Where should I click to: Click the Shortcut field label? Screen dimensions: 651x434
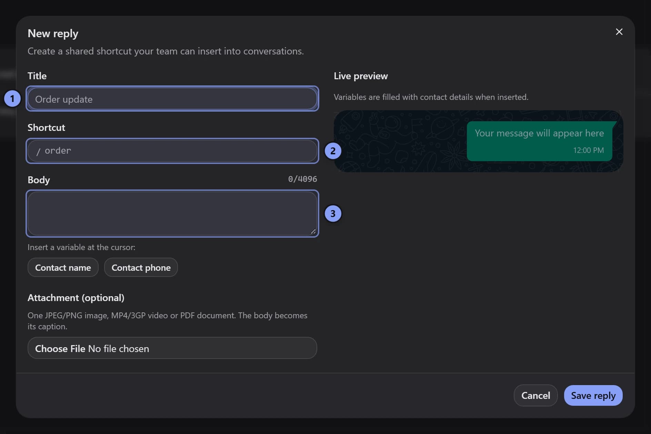(46, 127)
